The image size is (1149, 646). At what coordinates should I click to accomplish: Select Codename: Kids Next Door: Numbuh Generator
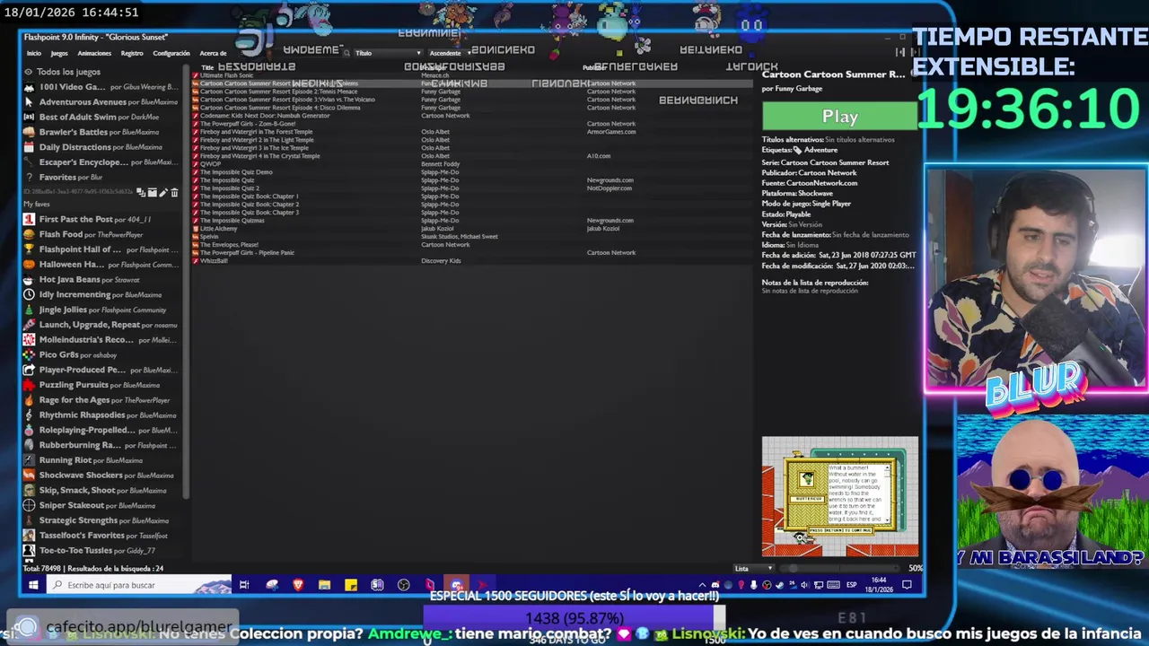coord(473,116)
